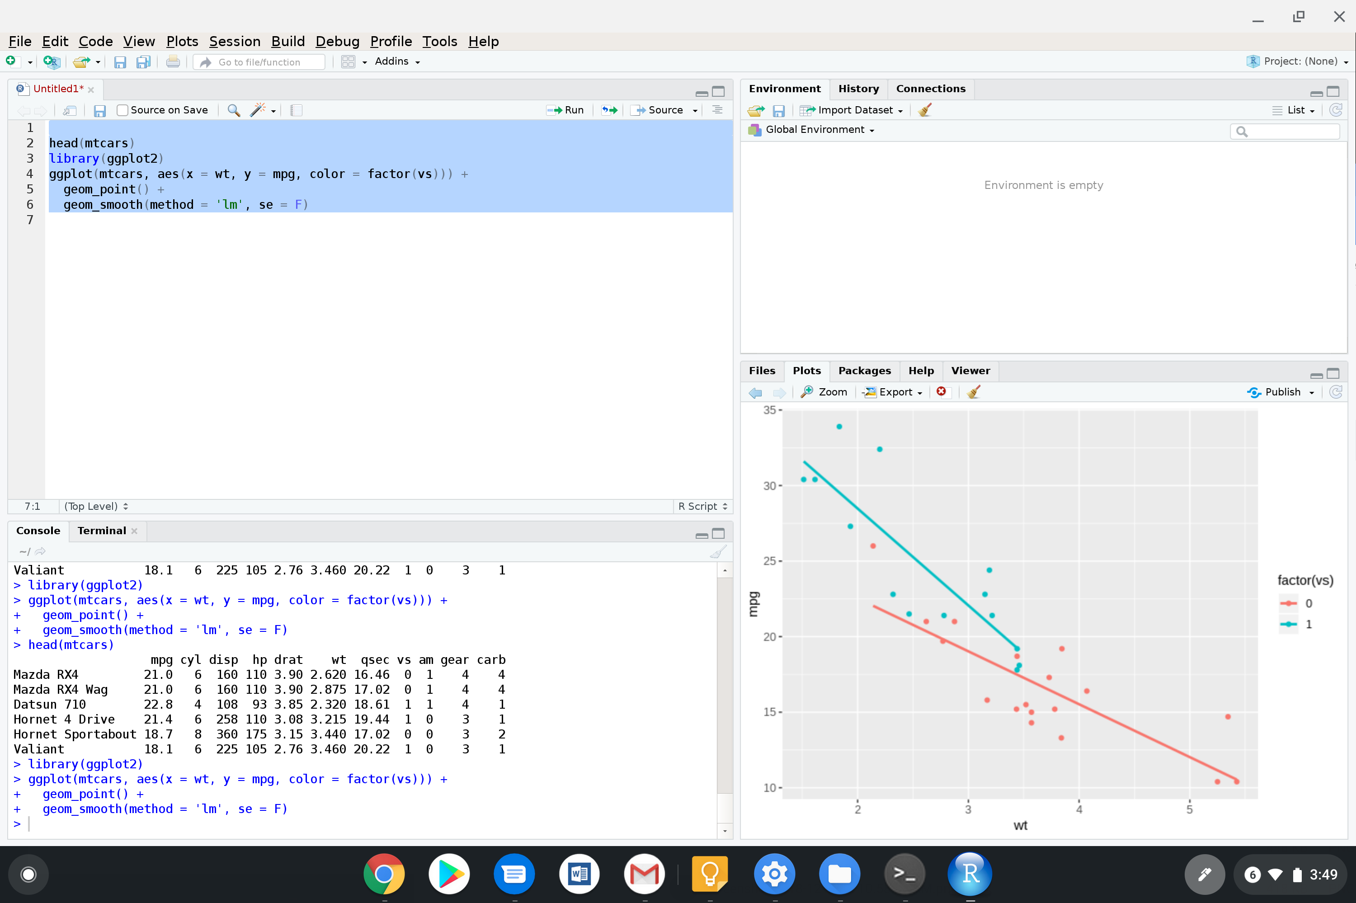The height and width of the screenshot is (903, 1356).
Task: Minimize the Environment pane
Action: [x=1316, y=92]
